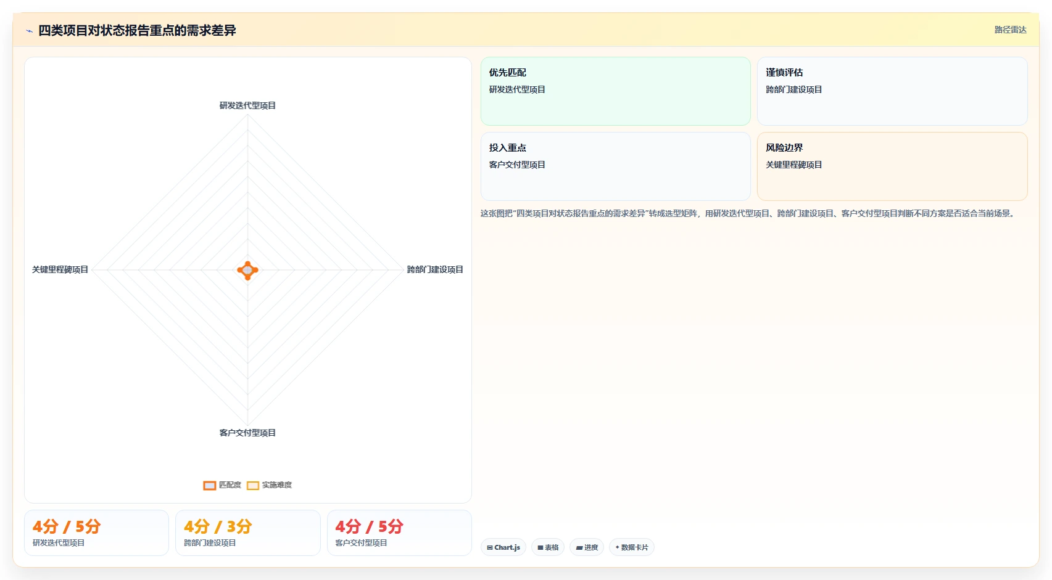Click the Chart.js tag

(x=503, y=547)
